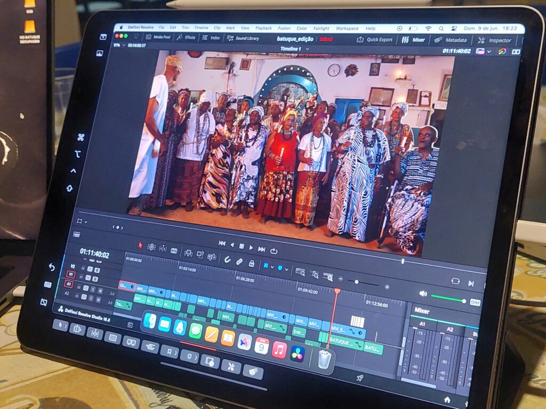Open Messages from the Dock

tap(196, 330)
